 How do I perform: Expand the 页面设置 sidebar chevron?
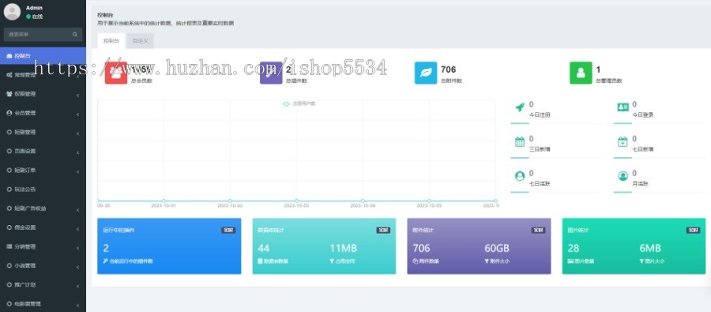pos(77,152)
